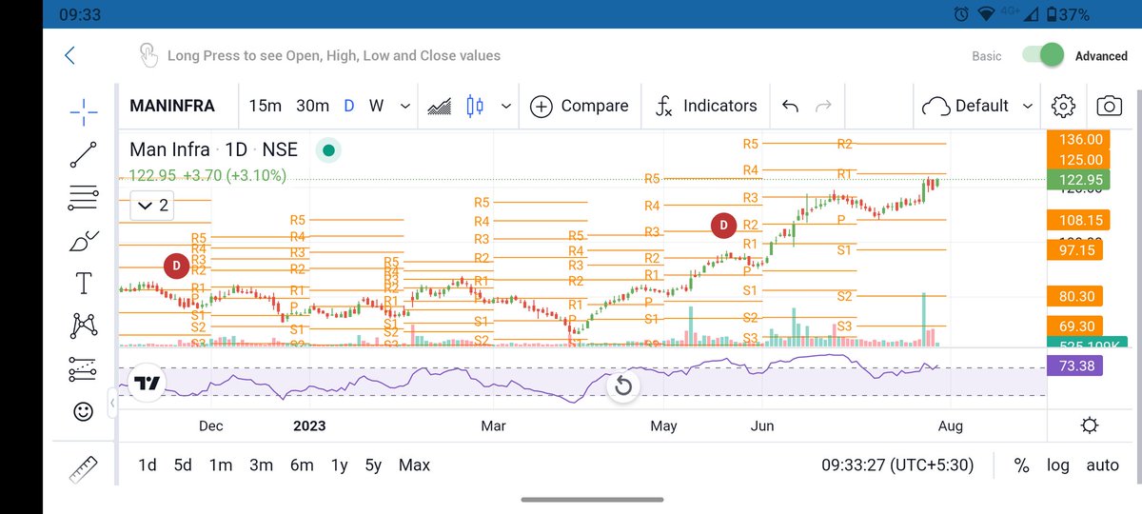Open chart settings gear
This screenshot has height=514, width=1142.
(1063, 106)
